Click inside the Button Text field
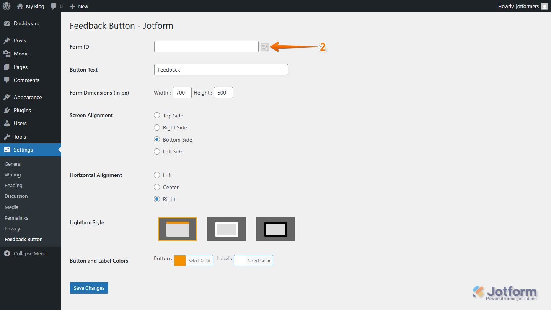 [x=221, y=69]
